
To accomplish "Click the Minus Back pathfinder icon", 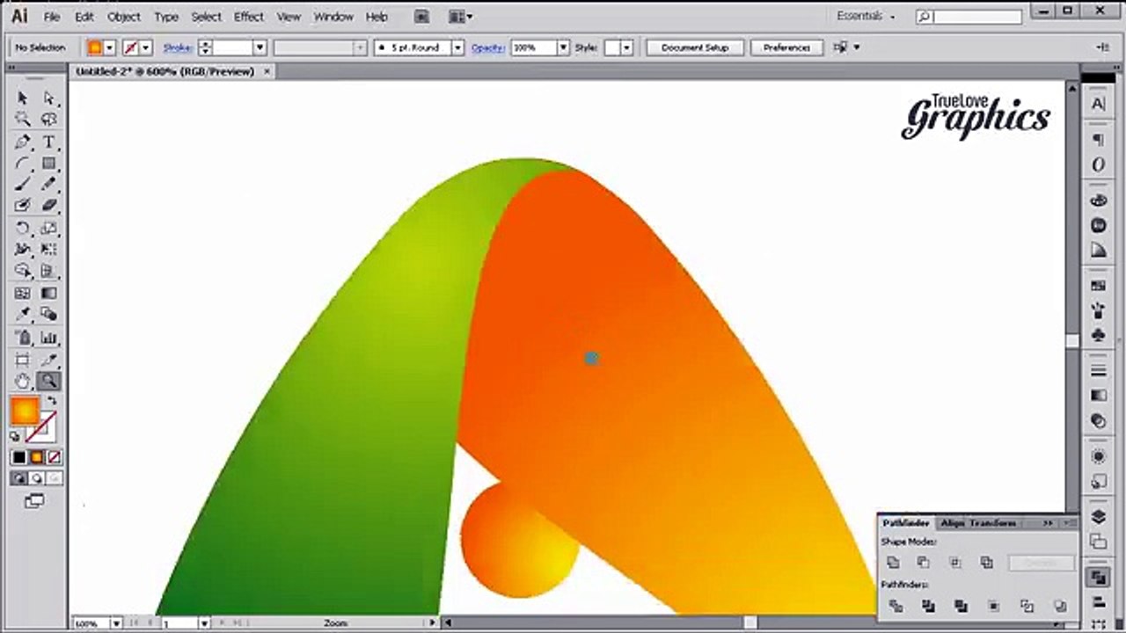I will click(x=1059, y=606).
